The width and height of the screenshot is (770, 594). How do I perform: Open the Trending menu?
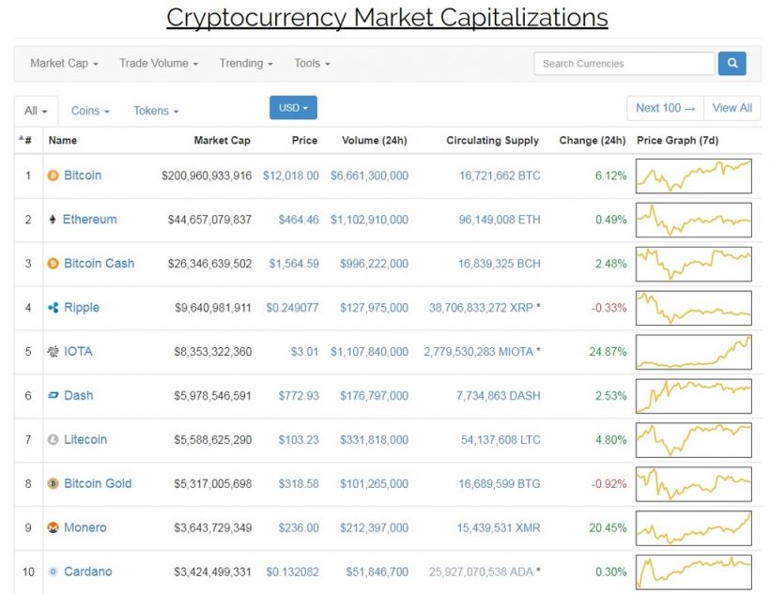245,63
